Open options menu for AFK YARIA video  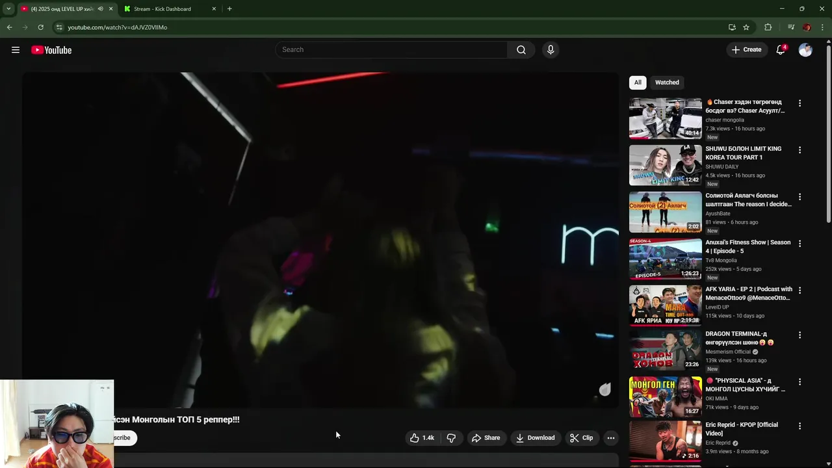click(x=799, y=291)
